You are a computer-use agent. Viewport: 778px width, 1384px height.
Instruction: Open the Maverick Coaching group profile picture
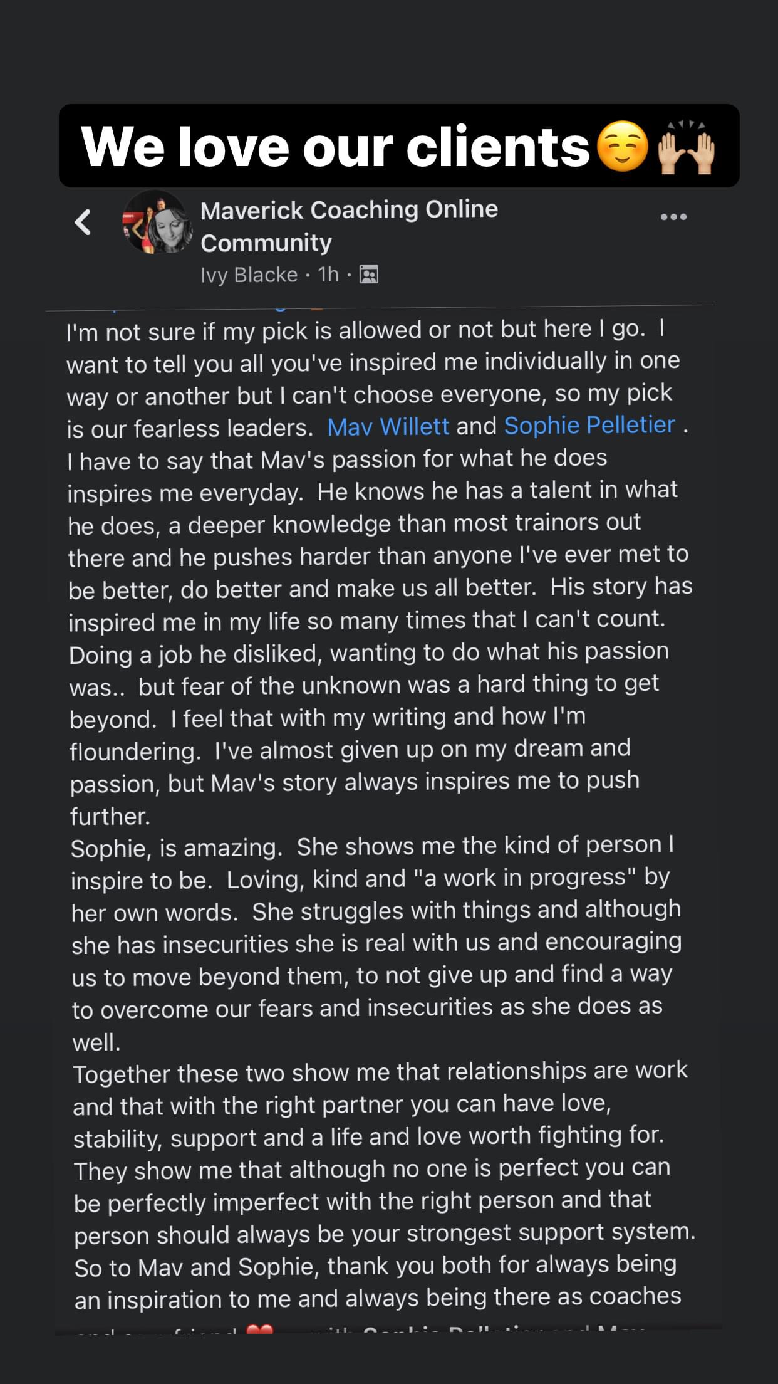click(158, 223)
